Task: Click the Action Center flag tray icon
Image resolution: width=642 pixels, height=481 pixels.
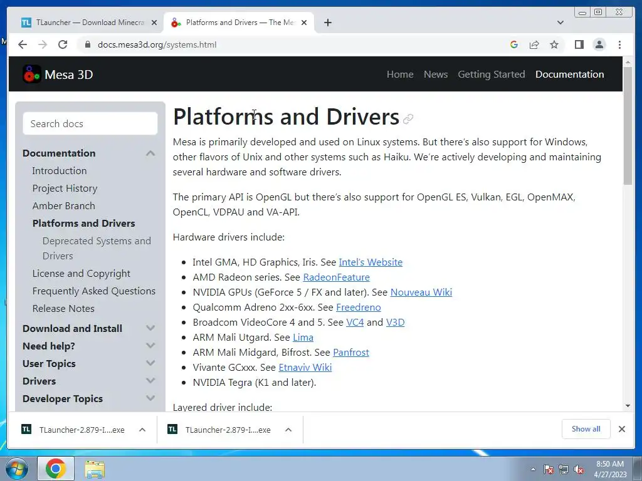Action: pyautogui.click(x=548, y=469)
